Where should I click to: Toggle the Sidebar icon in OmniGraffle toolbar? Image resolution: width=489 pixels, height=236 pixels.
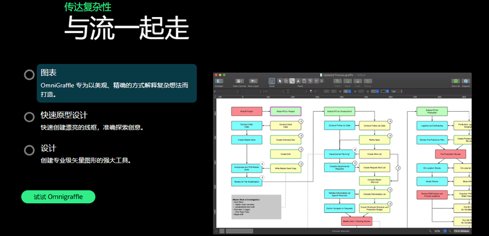219,81
